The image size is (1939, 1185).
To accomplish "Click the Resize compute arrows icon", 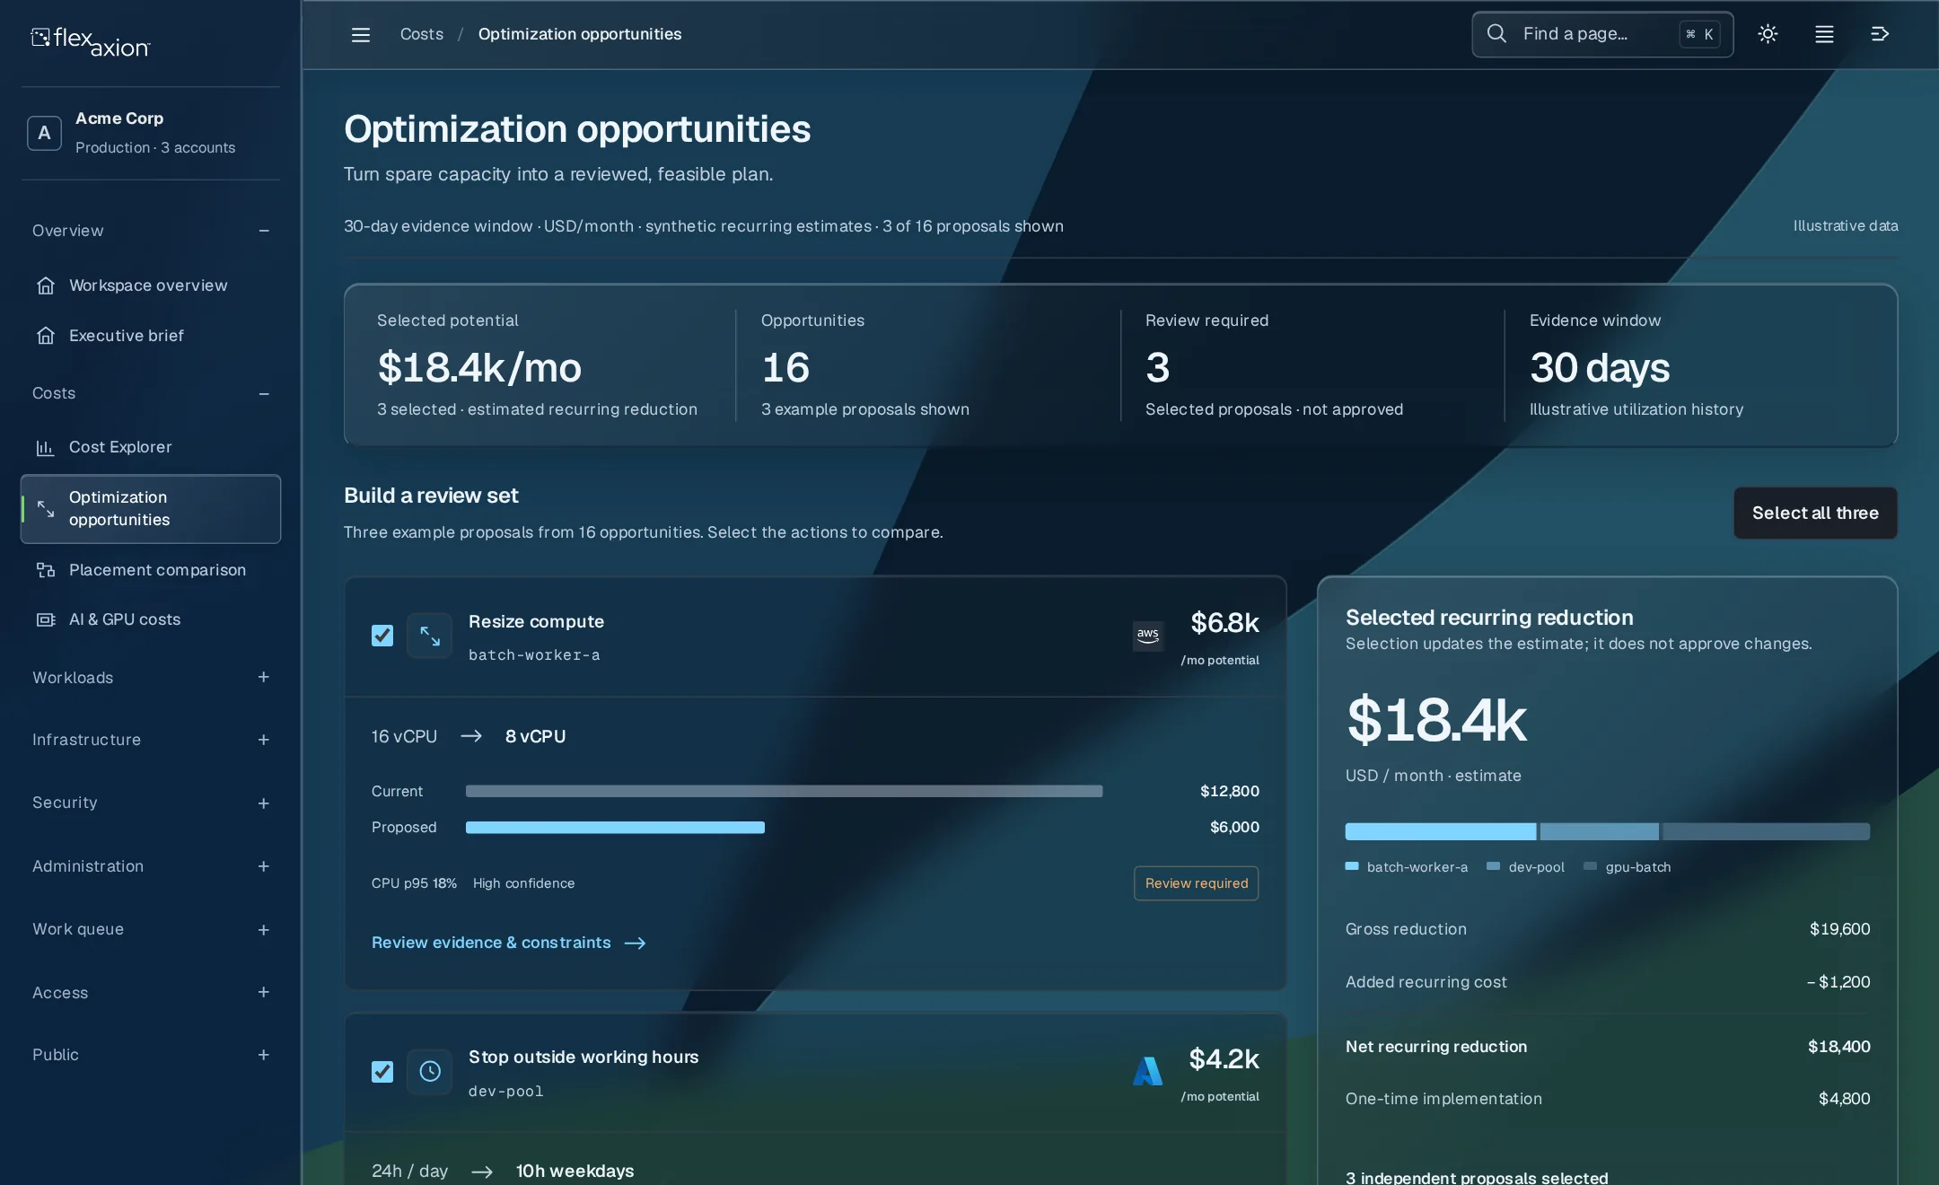I will click(430, 636).
